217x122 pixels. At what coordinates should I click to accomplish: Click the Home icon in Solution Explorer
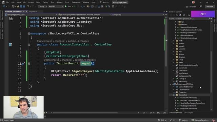177,15
